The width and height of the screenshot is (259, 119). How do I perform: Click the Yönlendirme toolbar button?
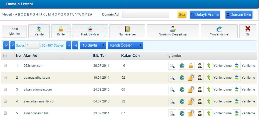click(x=219, y=31)
